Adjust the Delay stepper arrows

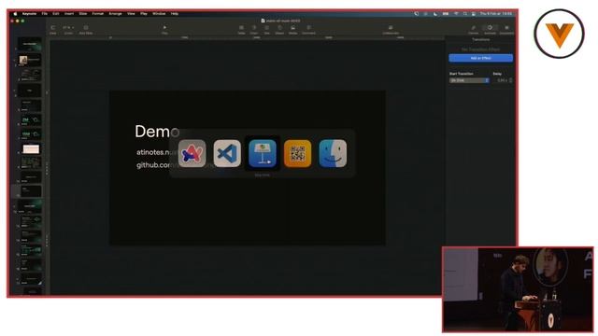pos(511,80)
